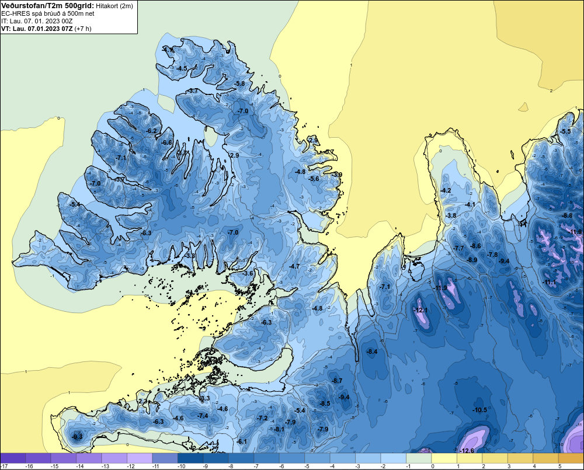The width and height of the screenshot is (584, 470).
Task: Click the -5.8 temperature label
Action: [239, 83]
